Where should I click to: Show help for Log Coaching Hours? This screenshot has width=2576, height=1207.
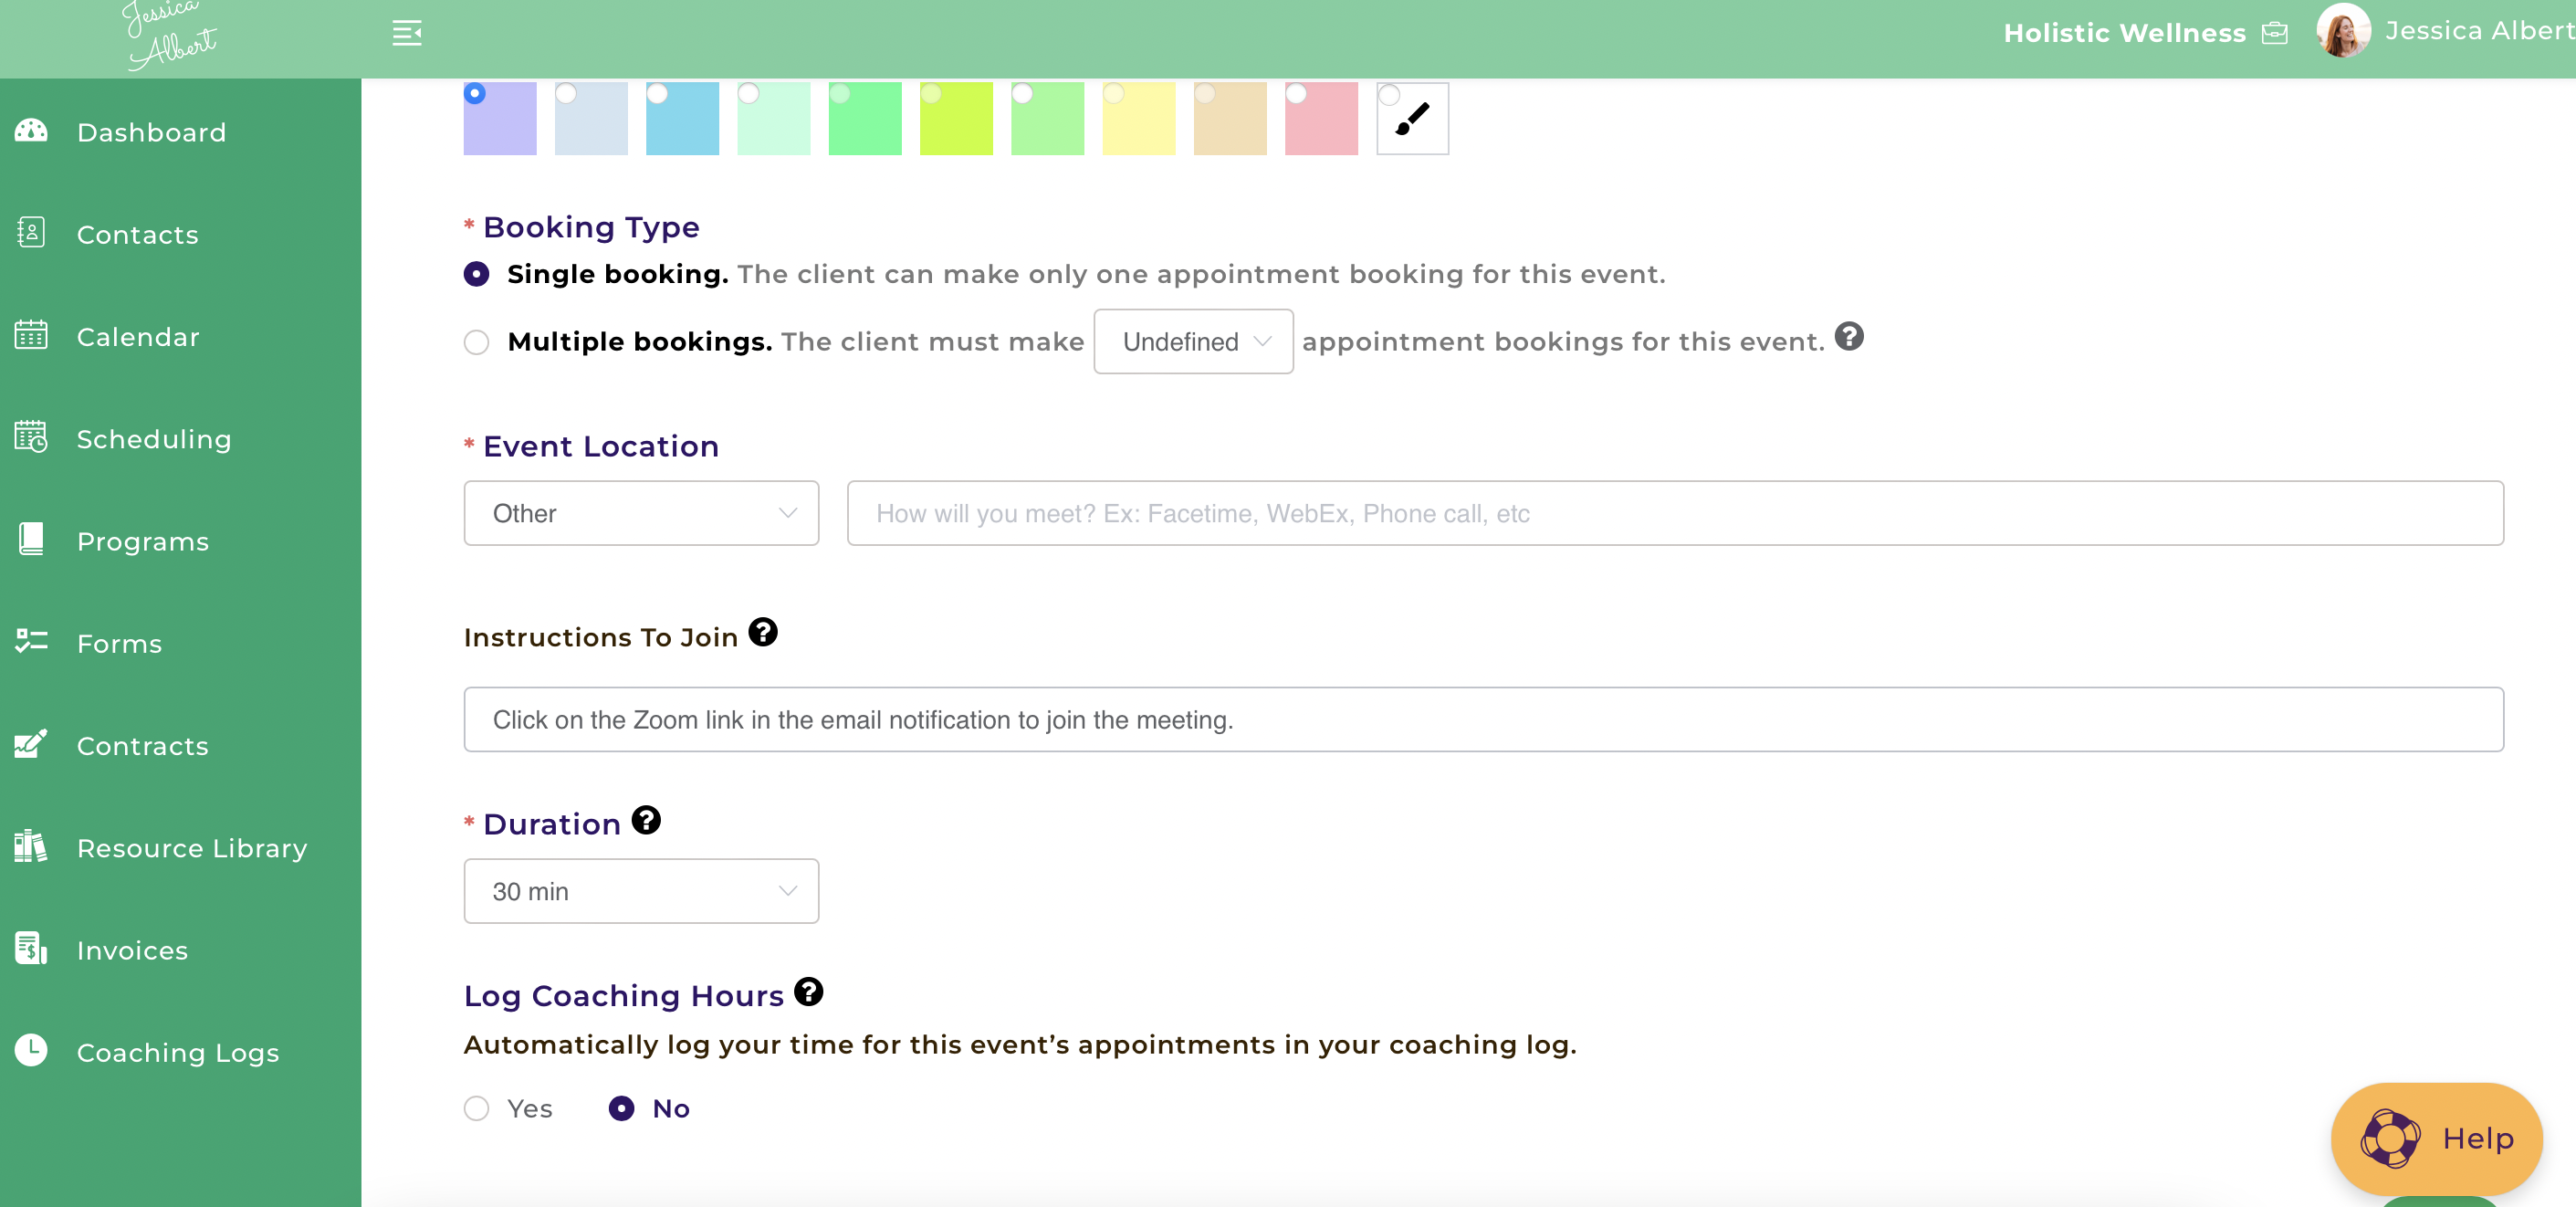(x=808, y=992)
